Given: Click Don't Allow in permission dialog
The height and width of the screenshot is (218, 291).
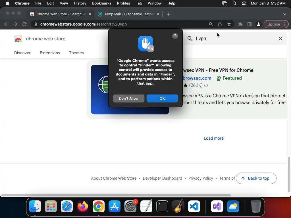Looking at the screenshot, I should tap(129, 98).
